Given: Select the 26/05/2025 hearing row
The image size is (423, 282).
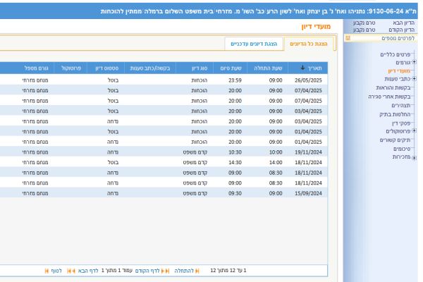Looking at the screenshot, I should (x=164, y=80).
